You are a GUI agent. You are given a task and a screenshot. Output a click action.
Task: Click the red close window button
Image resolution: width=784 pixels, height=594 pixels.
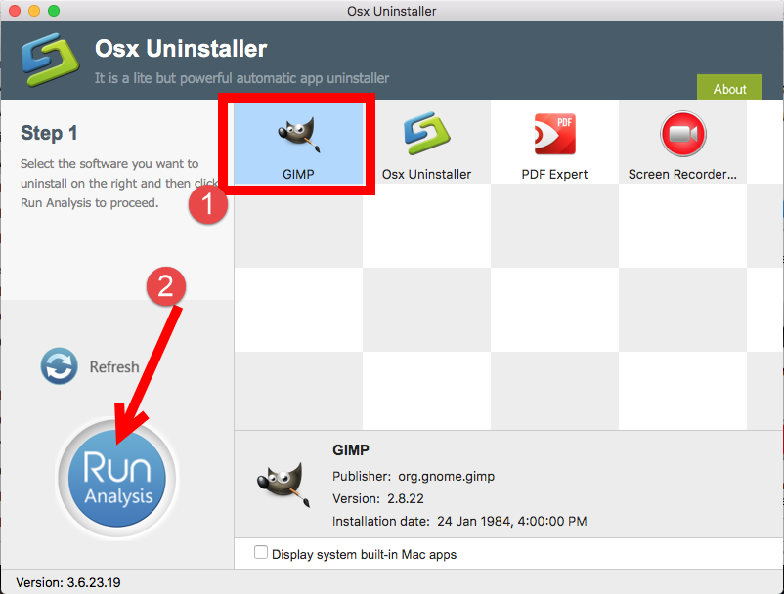click(x=15, y=11)
